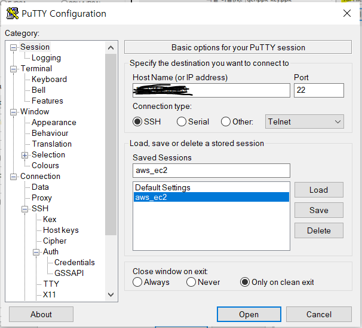Close the PuTTY Configuration dialog
This screenshot has height=328, width=362.
point(346,13)
